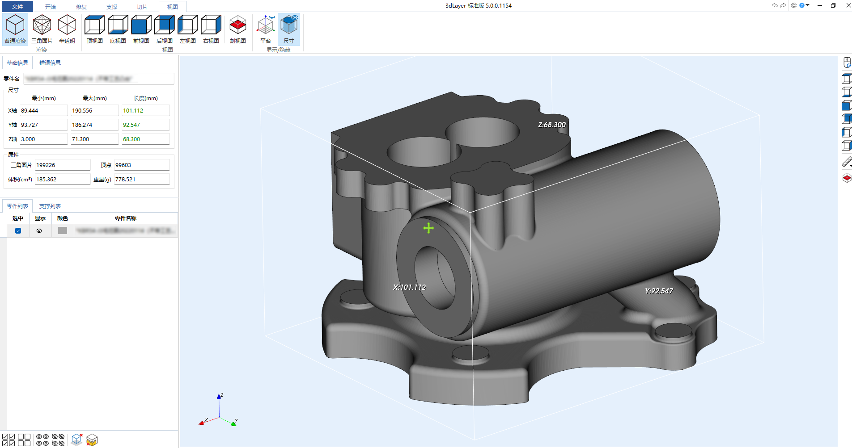Select the 普通渲染 render mode

click(15, 29)
